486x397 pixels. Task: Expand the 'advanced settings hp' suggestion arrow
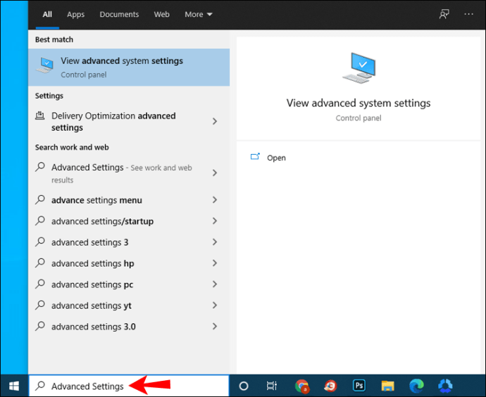point(215,263)
